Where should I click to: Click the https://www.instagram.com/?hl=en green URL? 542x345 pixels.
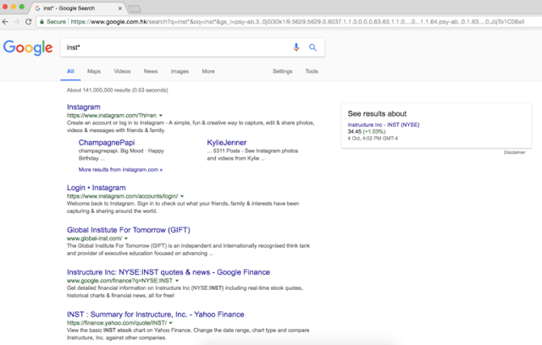[112, 116]
